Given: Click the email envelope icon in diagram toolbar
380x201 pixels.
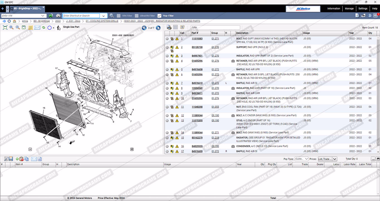Looking at the screenshot, I should [37, 28].
